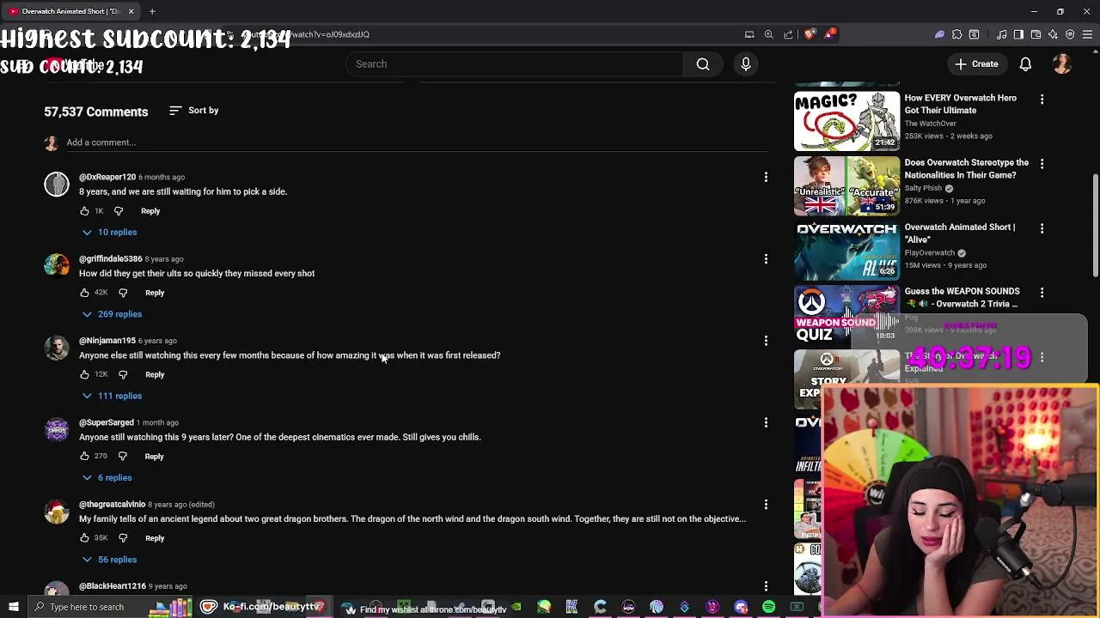Dislike the @thegreatcalvinio comment
The height and width of the screenshot is (618, 1100).
point(123,538)
